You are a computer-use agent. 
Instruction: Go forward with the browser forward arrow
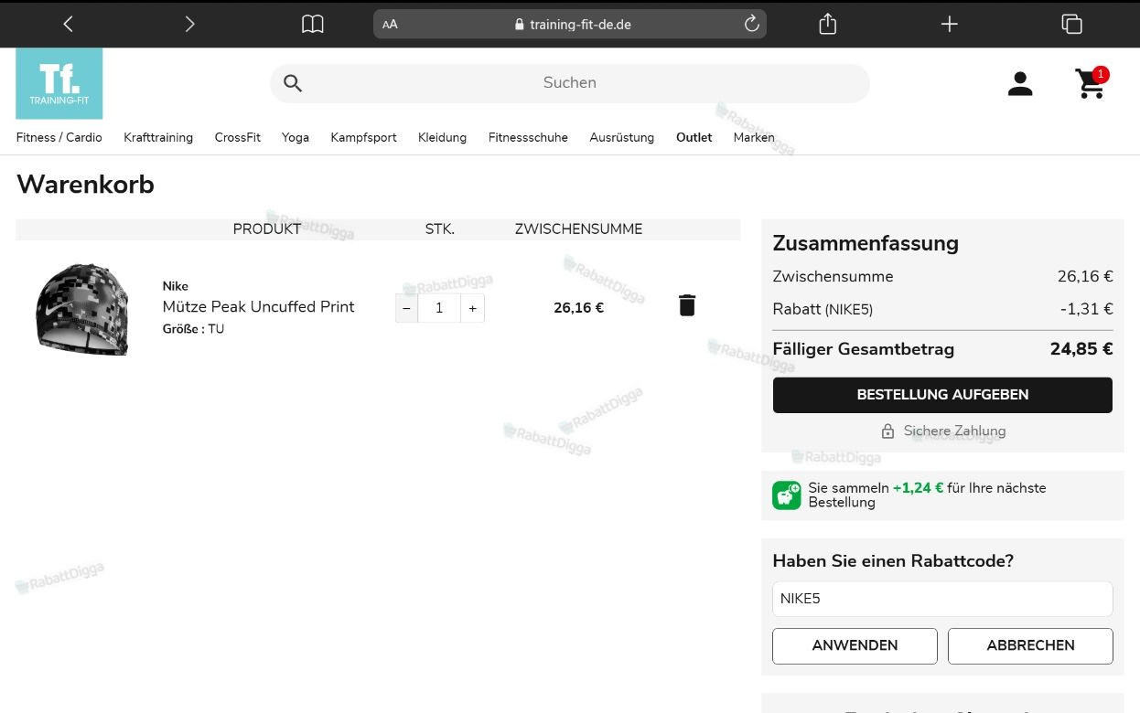(189, 25)
